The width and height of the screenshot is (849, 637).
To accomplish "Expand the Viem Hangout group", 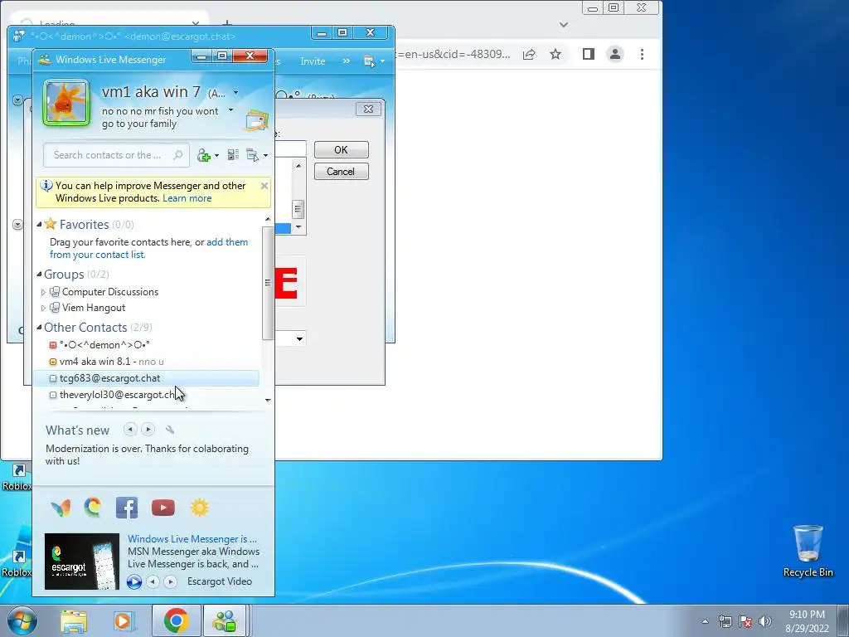I will (43, 308).
